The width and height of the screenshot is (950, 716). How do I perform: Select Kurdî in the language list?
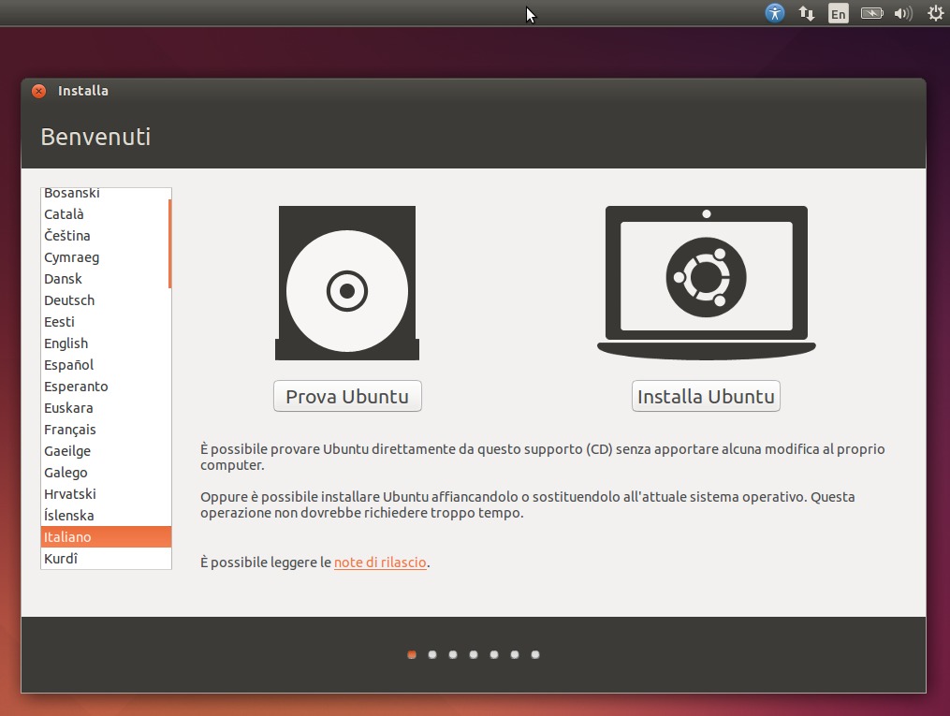(x=106, y=559)
